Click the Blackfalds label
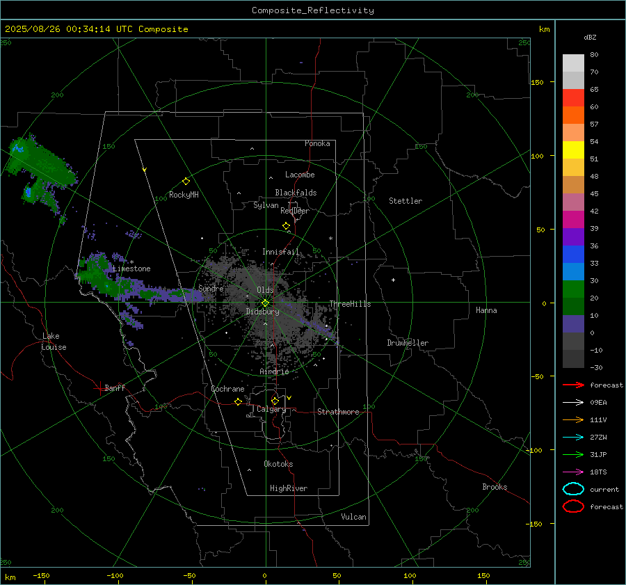 click(x=296, y=193)
